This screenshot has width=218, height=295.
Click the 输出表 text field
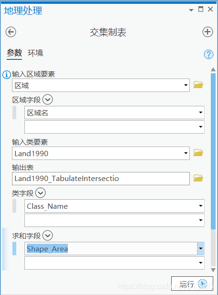point(101,178)
